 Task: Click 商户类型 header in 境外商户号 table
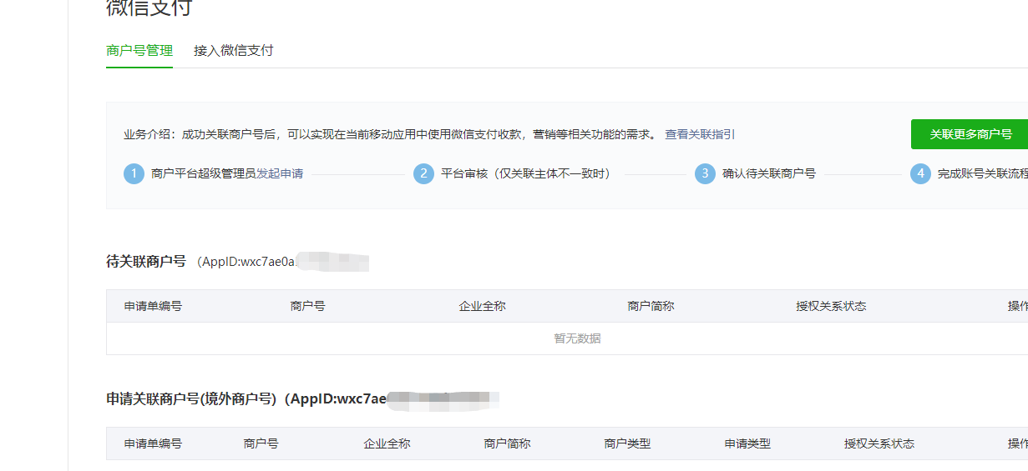[x=627, y=443]
